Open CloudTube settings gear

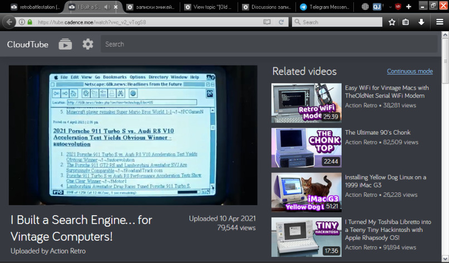tap(88, 44)
